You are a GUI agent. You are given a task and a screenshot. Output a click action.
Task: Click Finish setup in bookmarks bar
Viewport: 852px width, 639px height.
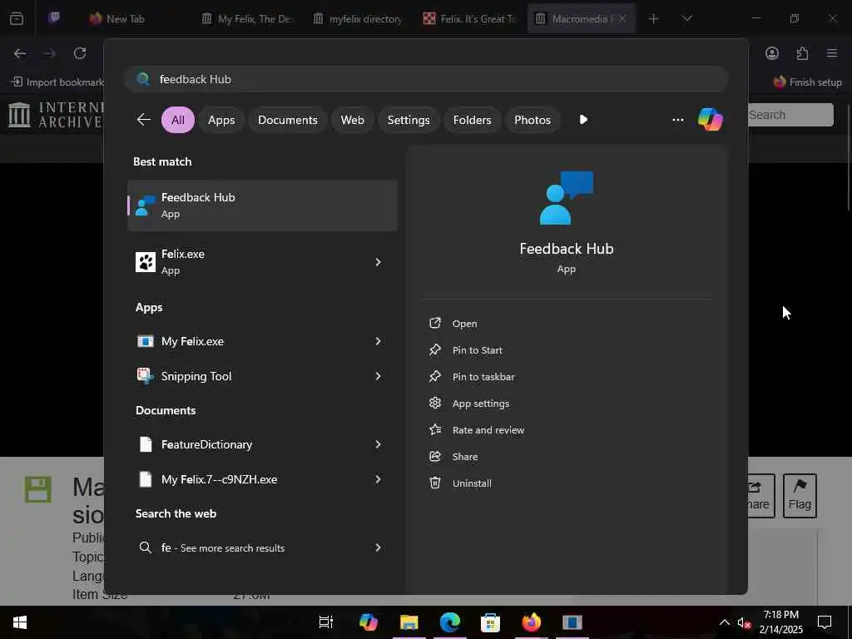(807, 82)
